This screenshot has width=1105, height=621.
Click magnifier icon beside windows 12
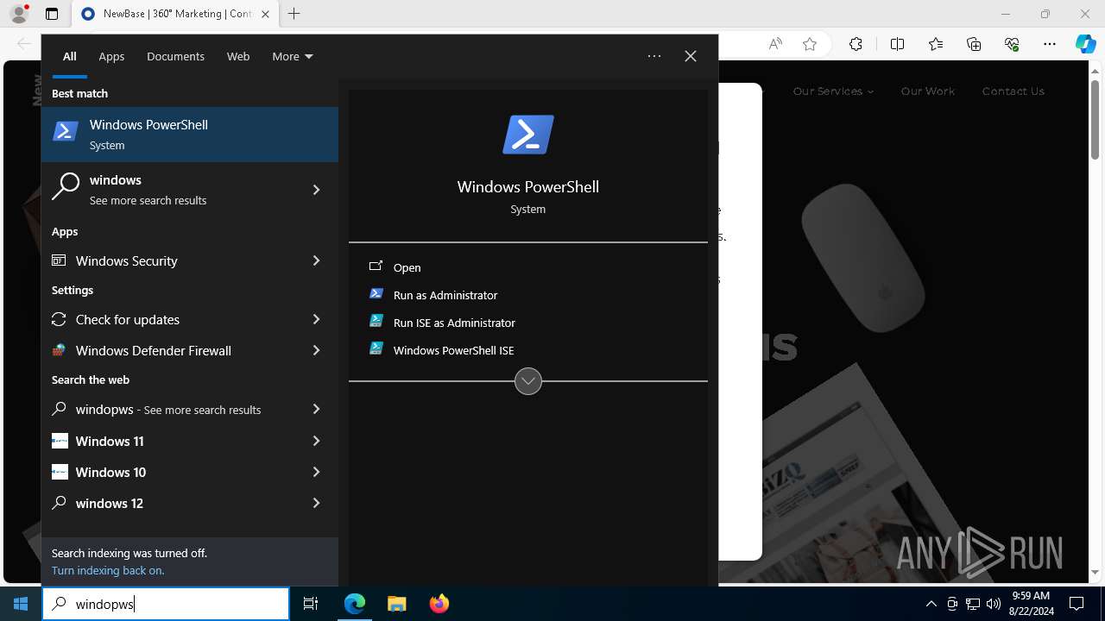(x=59, y=503)
